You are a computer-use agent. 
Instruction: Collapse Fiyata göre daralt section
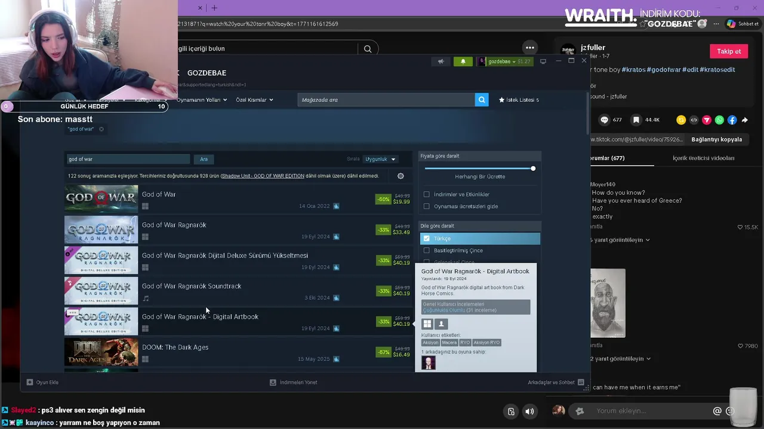(x=480, y=156)
